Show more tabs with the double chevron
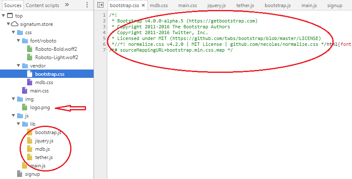352x179 pixels. [x=67, y=5]
